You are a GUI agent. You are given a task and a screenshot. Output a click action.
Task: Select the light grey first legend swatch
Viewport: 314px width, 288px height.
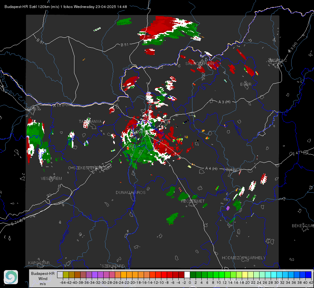pos(60,275)
